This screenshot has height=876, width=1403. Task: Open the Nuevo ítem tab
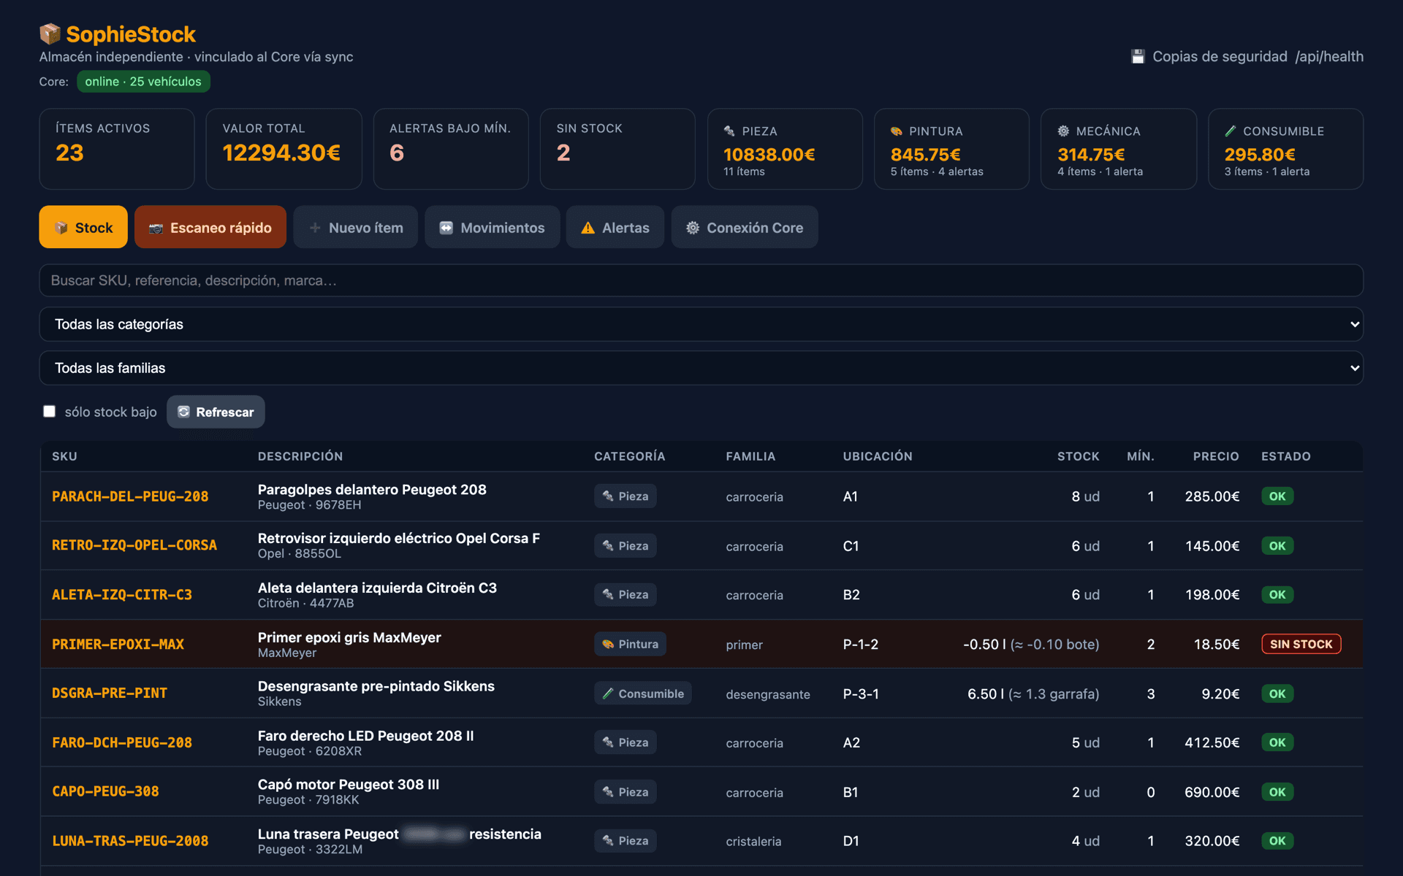pyautogui.click(x=356, y=228)
